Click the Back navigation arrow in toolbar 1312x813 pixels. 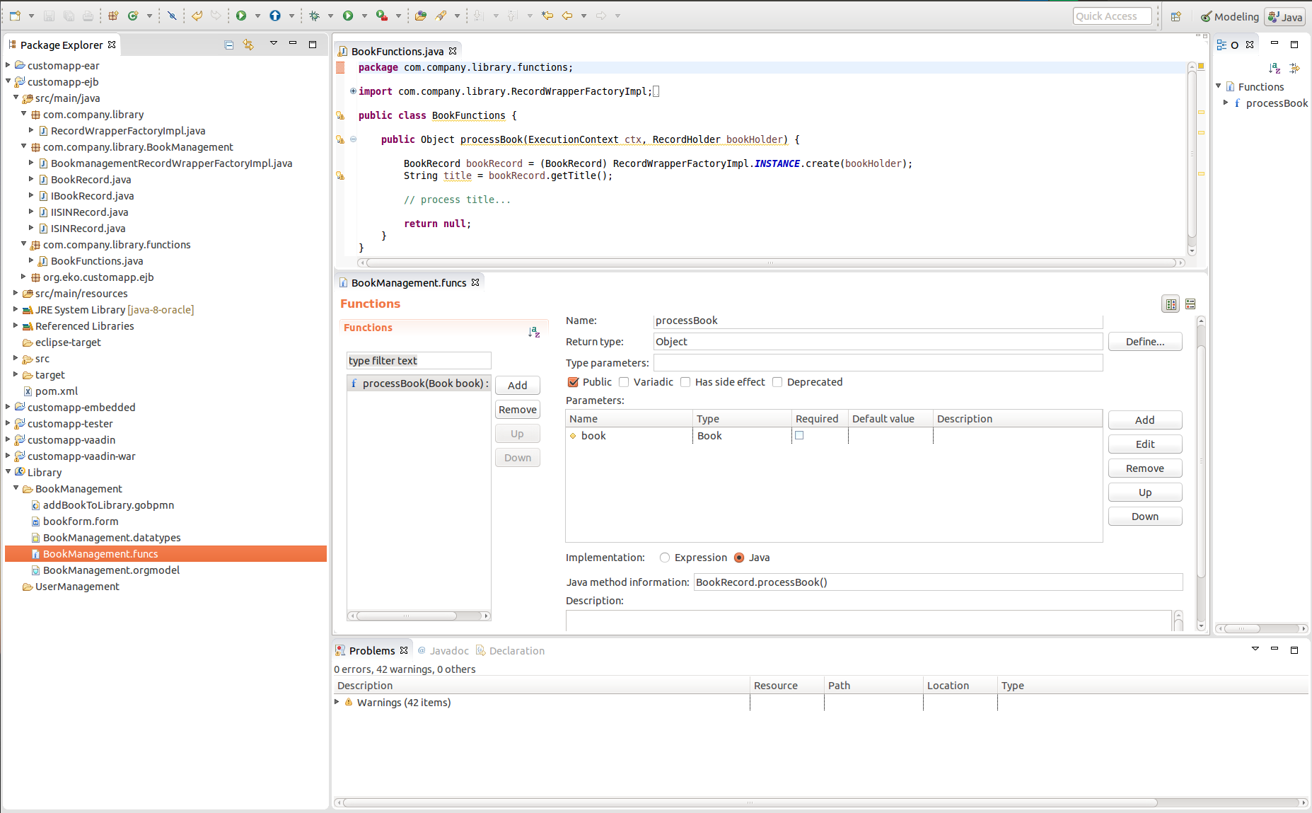click(x=567, y=16)
